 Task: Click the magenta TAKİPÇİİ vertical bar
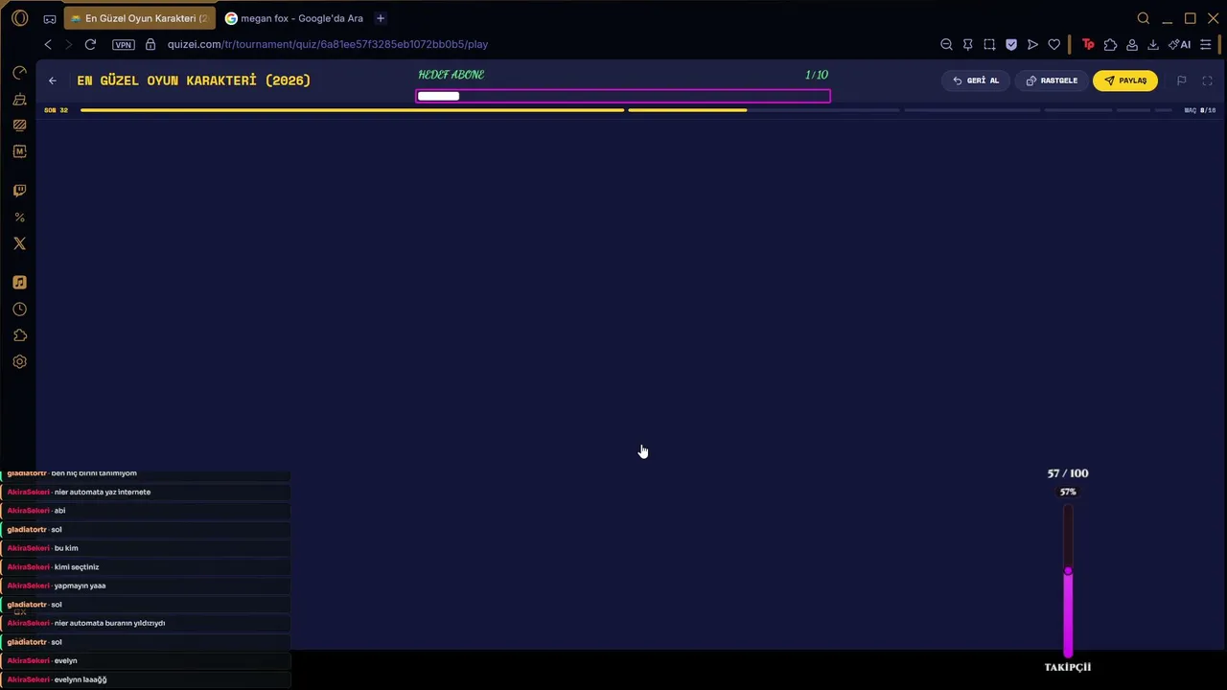coord(1068,581)
